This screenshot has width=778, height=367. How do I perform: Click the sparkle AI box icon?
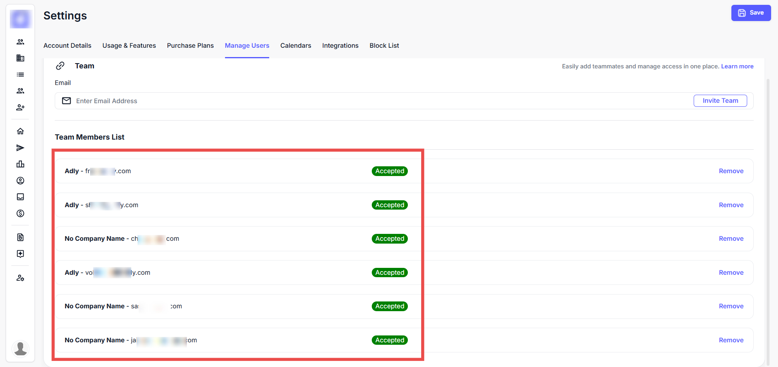[x=20, y=254]
